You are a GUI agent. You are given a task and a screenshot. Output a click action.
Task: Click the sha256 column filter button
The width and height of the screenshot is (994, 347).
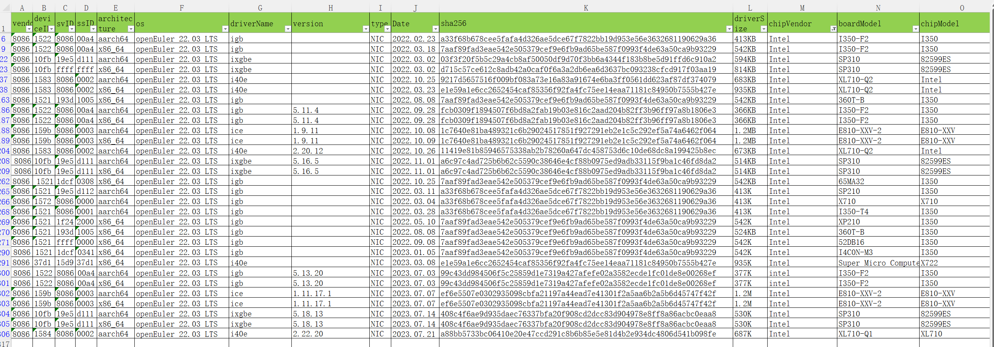tap(729, 29)
